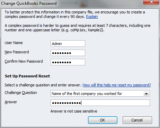Viewport: 160px width, 128px height.
Task: Dismiss the dialog with the Cancel button
Action: [x=137, y=120]
